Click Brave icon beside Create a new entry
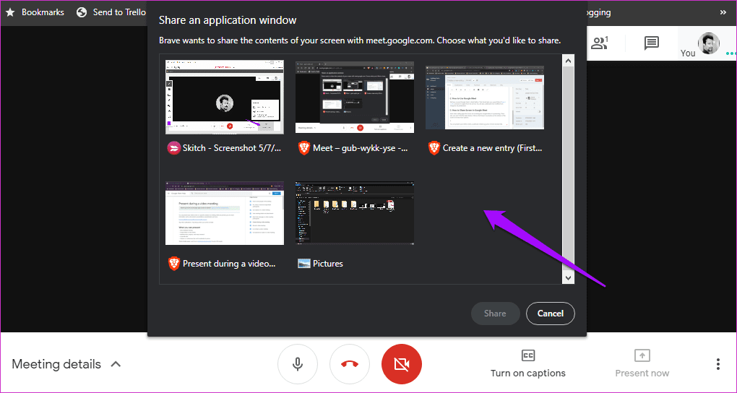The height and width of the screenshot is (393, 737). pos(434,148)
